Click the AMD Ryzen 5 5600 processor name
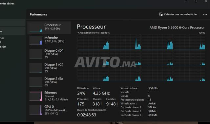The image size is (210, 124). [177, 27]
